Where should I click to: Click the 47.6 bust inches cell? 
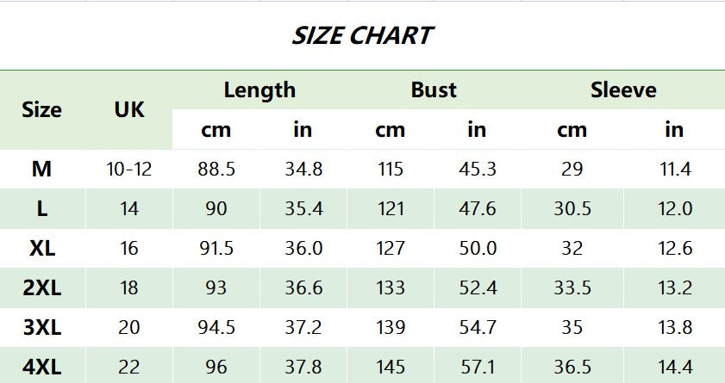coord(477,208)
